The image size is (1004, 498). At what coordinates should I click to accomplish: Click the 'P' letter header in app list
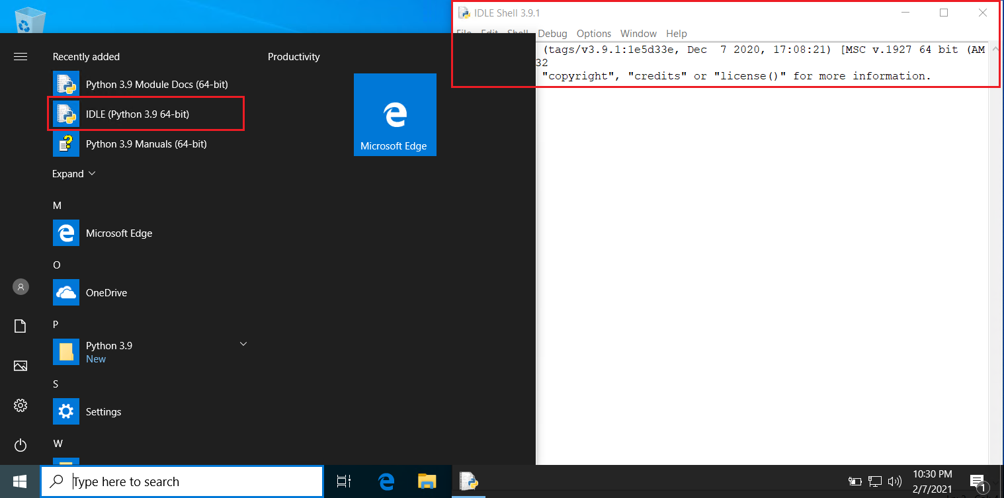(x=56, y=324)
